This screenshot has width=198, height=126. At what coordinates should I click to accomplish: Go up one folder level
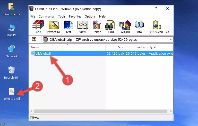pyautogui.click(x=34, y=39)
